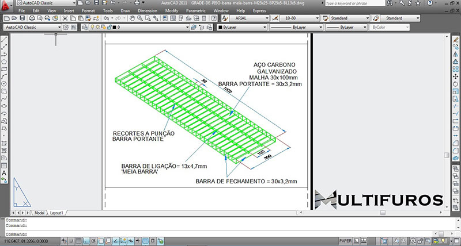
Task: Select the Line tool in Draw toolbar
Action: point(4,40)
